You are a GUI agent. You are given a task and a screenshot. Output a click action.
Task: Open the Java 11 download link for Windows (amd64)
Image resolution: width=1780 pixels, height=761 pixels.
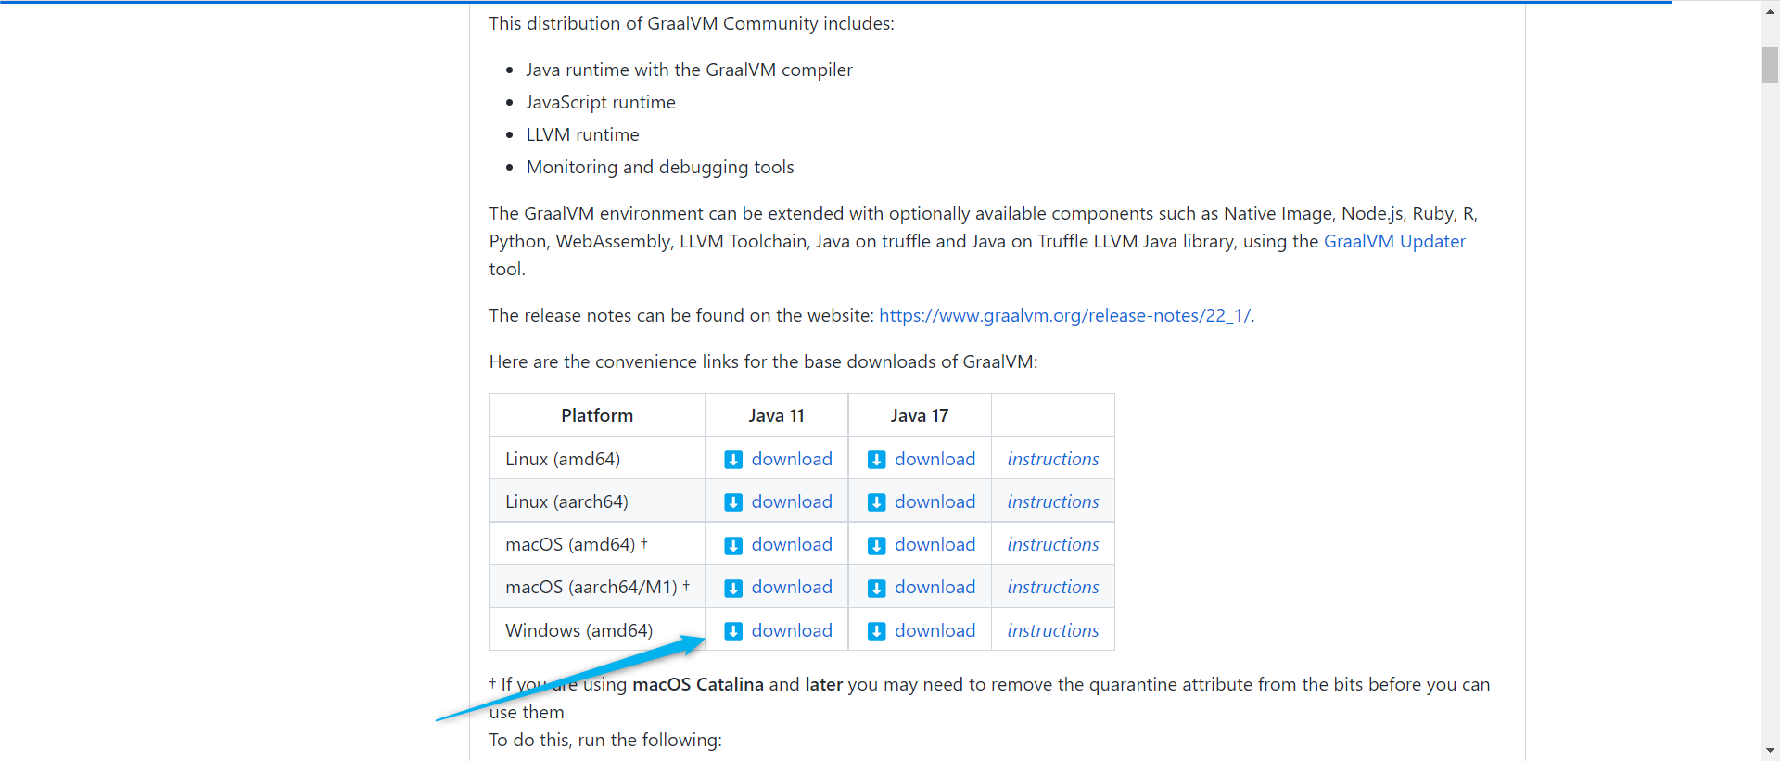point(792,630)
